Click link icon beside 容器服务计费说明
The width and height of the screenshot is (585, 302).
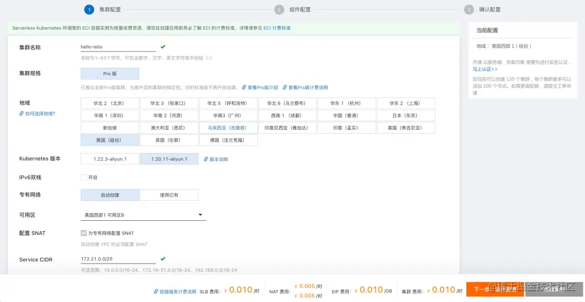156,292
